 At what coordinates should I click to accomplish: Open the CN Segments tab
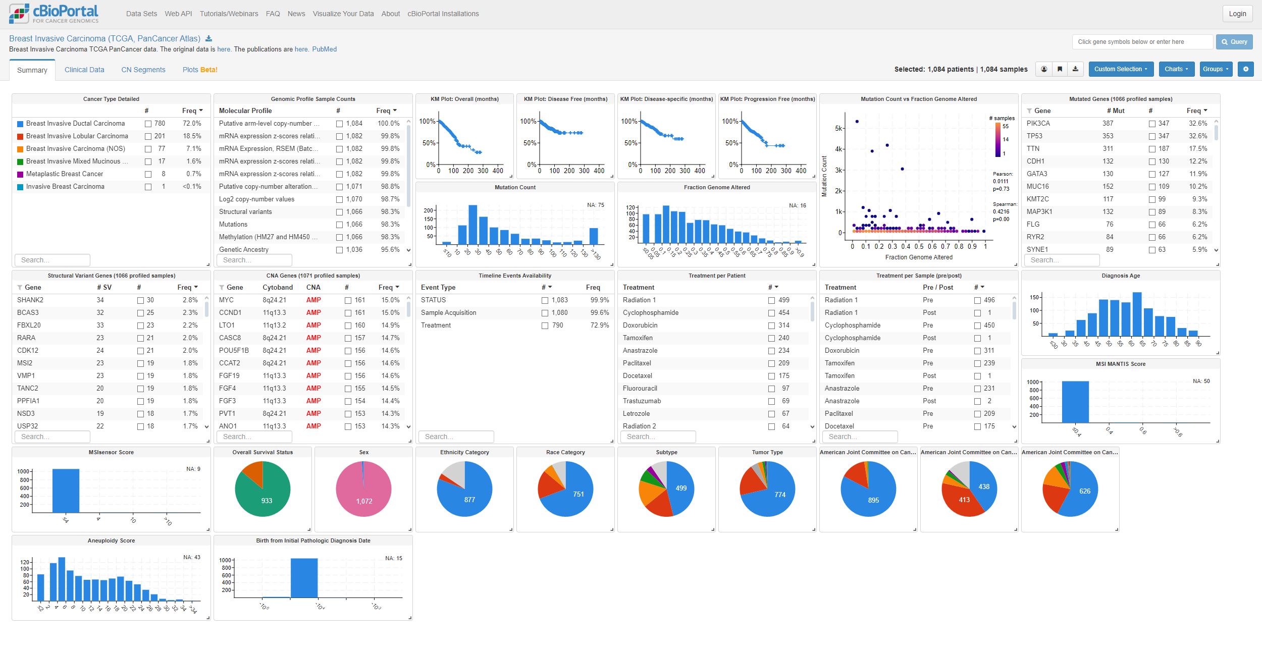143,70
